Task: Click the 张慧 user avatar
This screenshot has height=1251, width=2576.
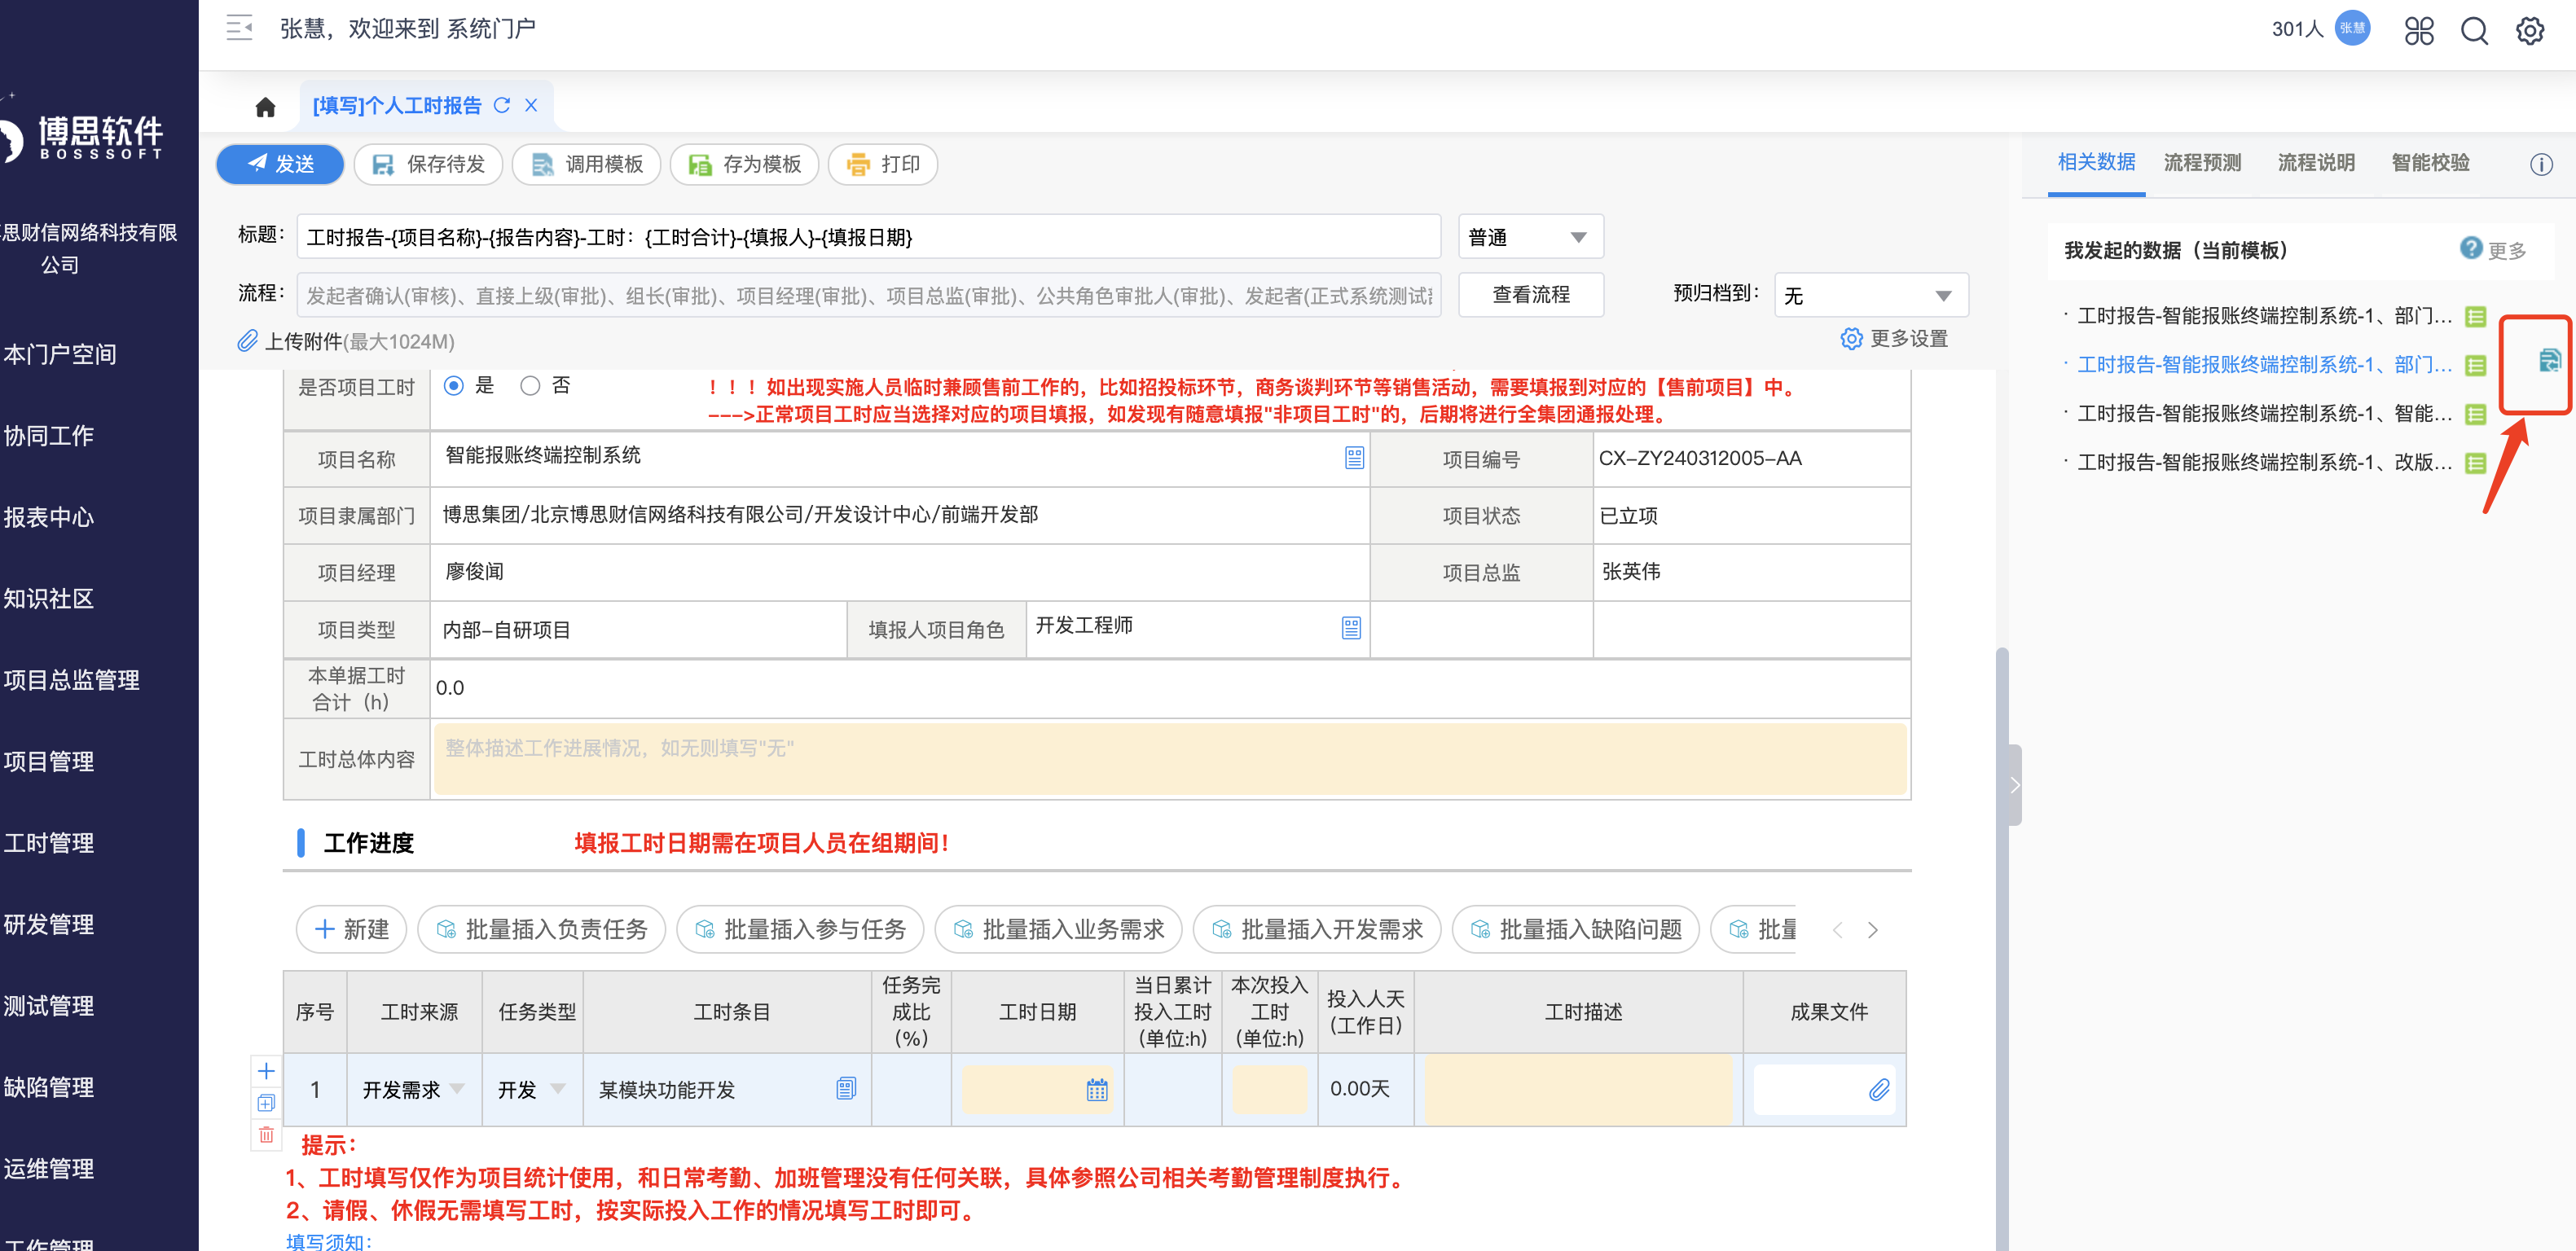Action: (2352, 28)
